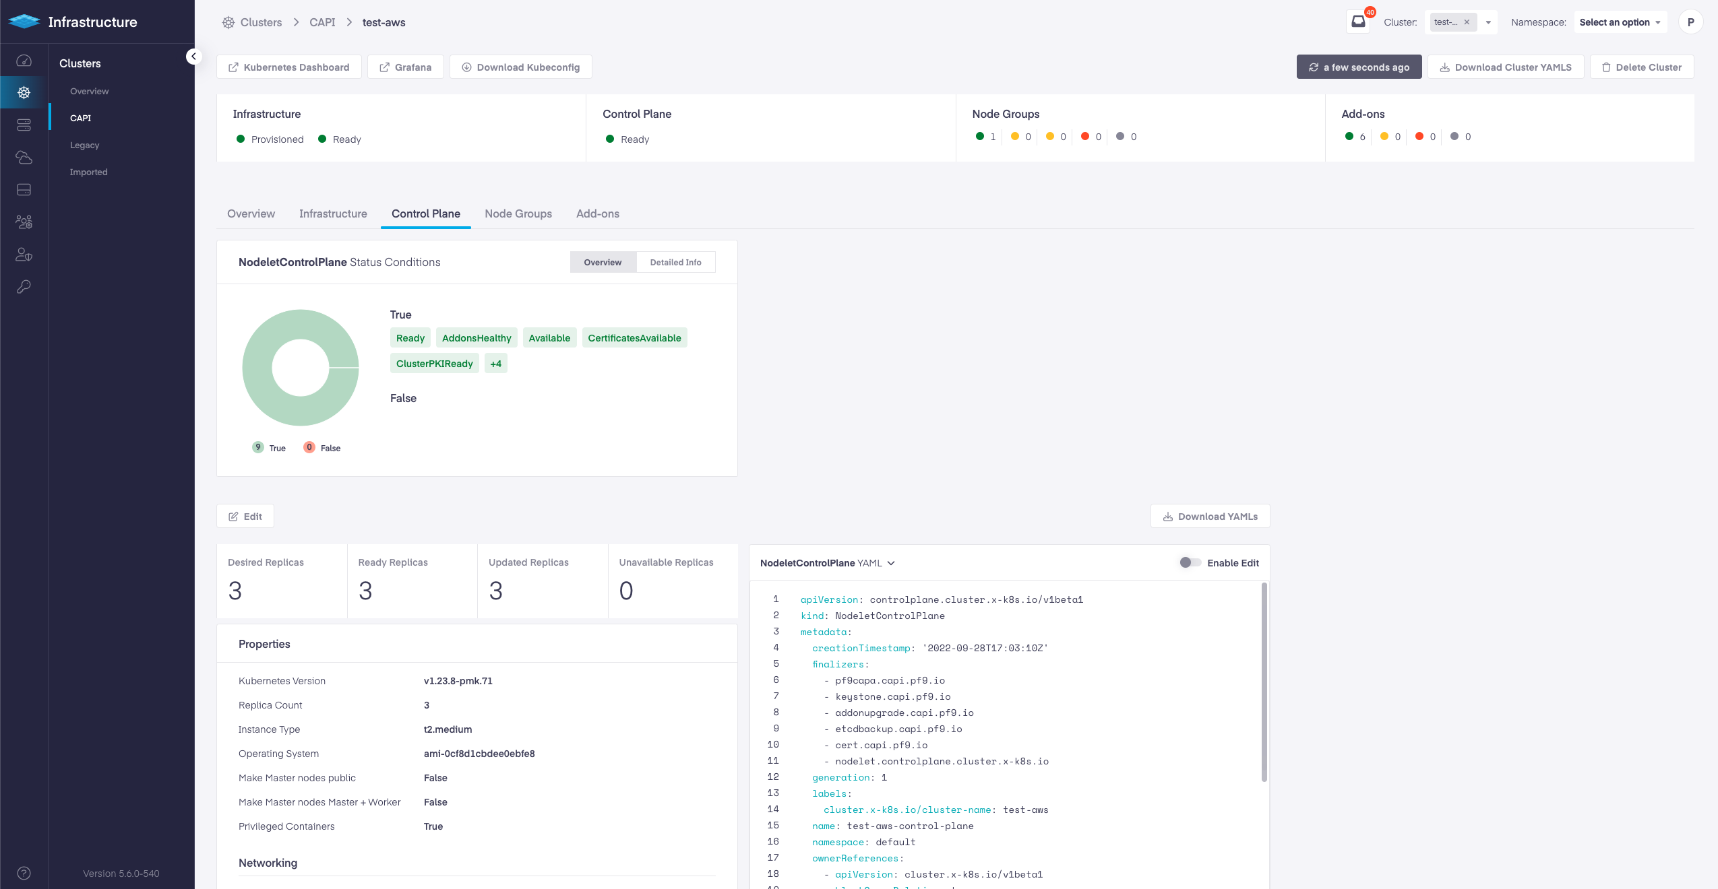Switch to the Overview status conditions view

(603, 262)
